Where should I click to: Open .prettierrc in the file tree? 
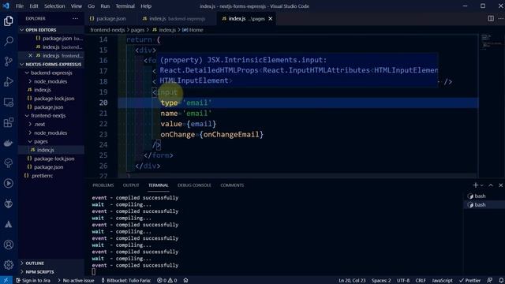(x=42, y=176)
